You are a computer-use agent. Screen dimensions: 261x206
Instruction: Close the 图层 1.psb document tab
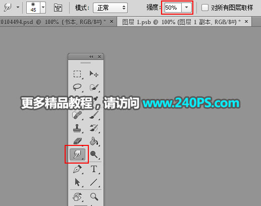tap(246, 22)
